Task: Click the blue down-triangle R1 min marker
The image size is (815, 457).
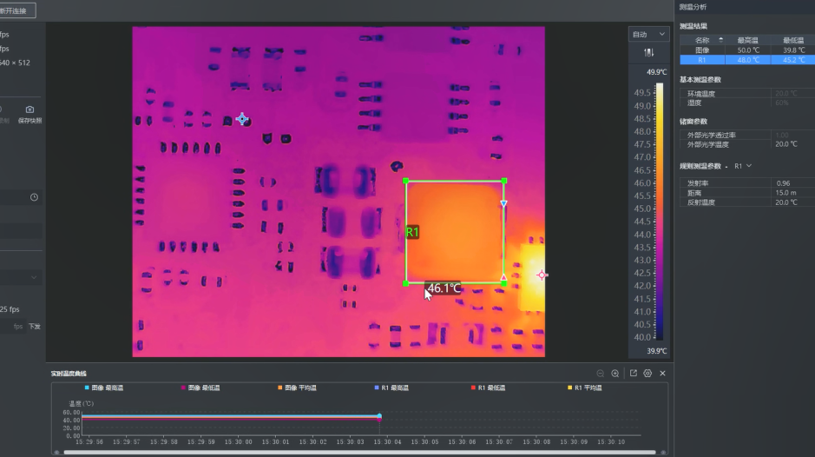Action: [x=503, y=203]
